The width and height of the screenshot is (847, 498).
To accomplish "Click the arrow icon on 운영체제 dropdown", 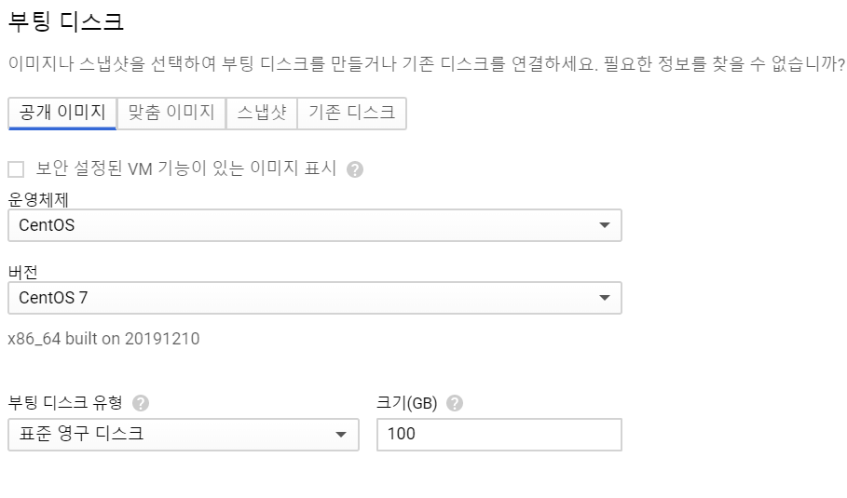I will pyautogui.click(x=605, y=225).
